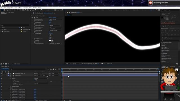Viewport: 180px width, 101px height.
Task: Select the Clone Stamp tool
Action: pyautogui.click(x=33, y=10)
